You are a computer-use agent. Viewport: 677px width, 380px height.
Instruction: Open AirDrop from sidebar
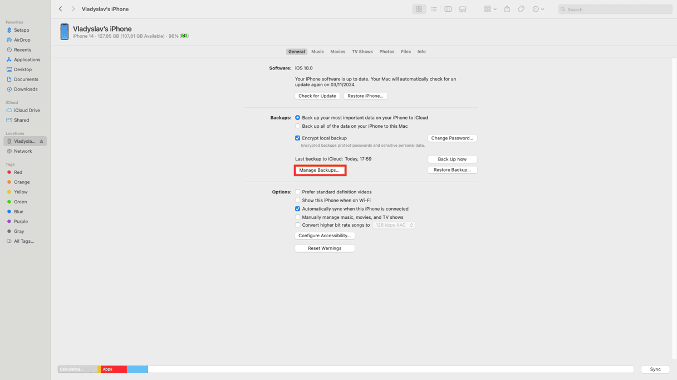22,40
